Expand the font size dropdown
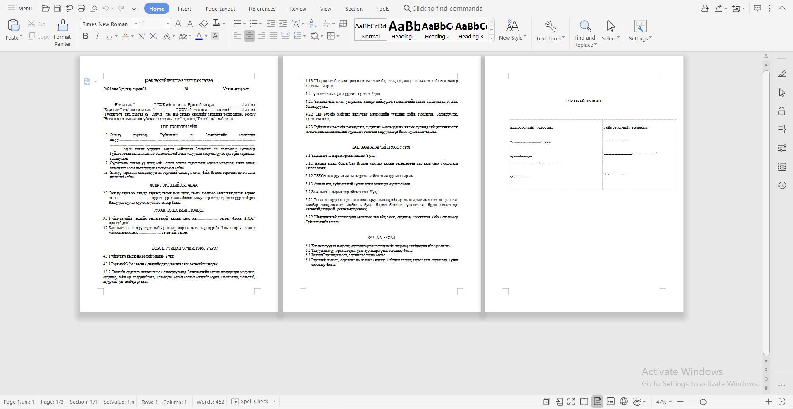Screen dimensions: 793x409 [x=168, y=24]
